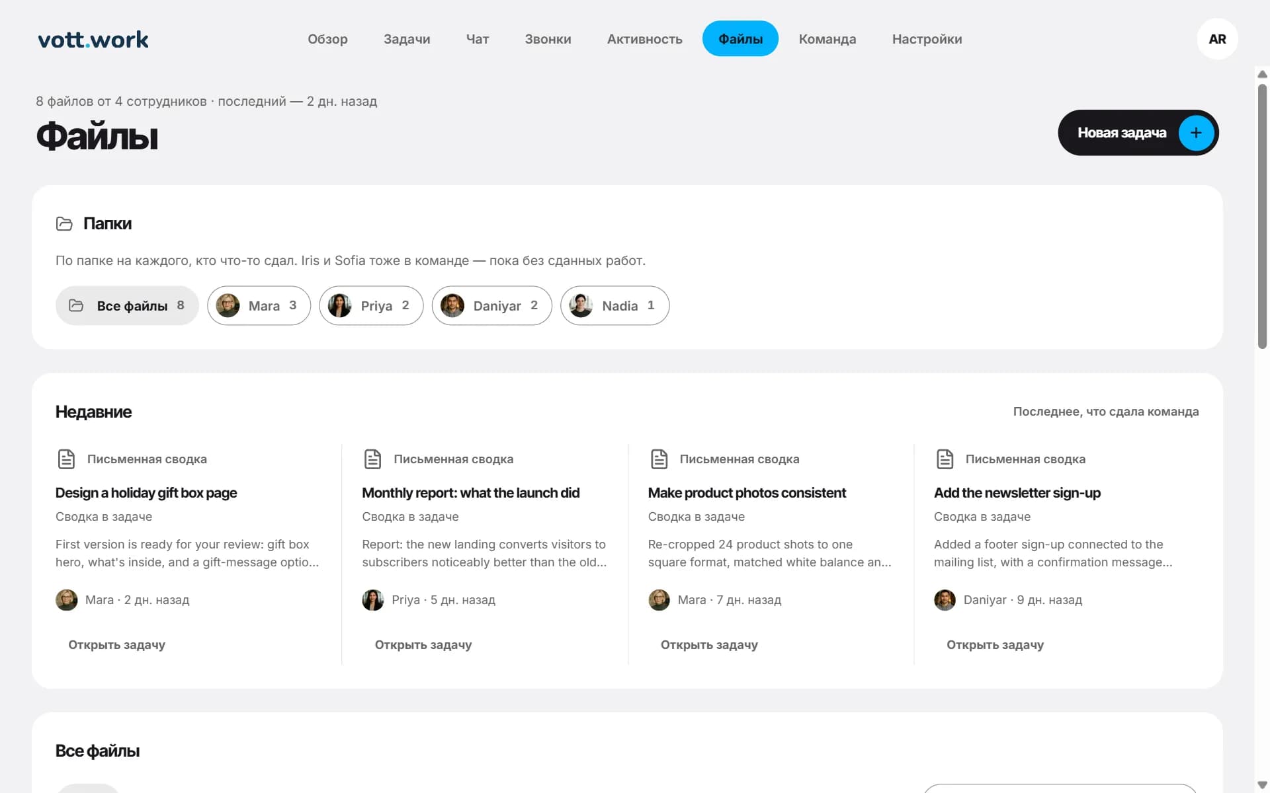Click the vott.work logo
Image resolution: width=1270 pixels, height=793 pixels.
coord(93,40)
